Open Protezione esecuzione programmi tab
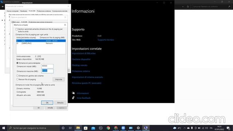This screenshot has width=233, height=131. tap(40, 22)
